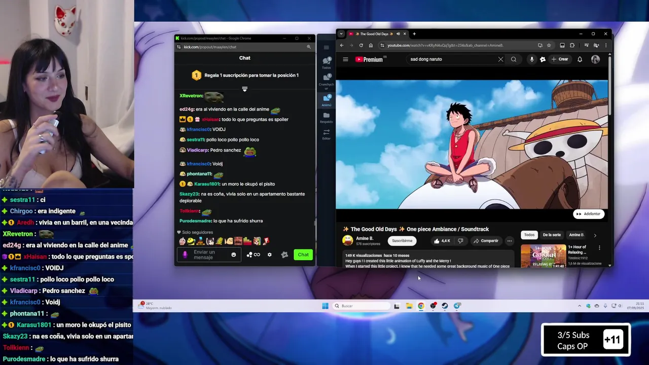Image resolution: width=649 pixels, height=365 pixels.
Task: Insert the red F emote
Action: pos(266,241)
